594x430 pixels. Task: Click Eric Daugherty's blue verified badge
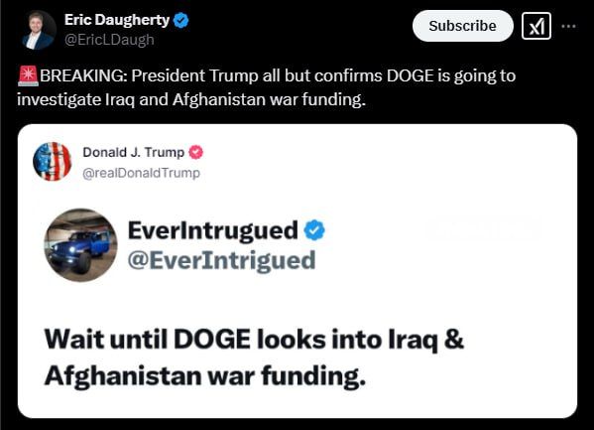click(180, 20)
